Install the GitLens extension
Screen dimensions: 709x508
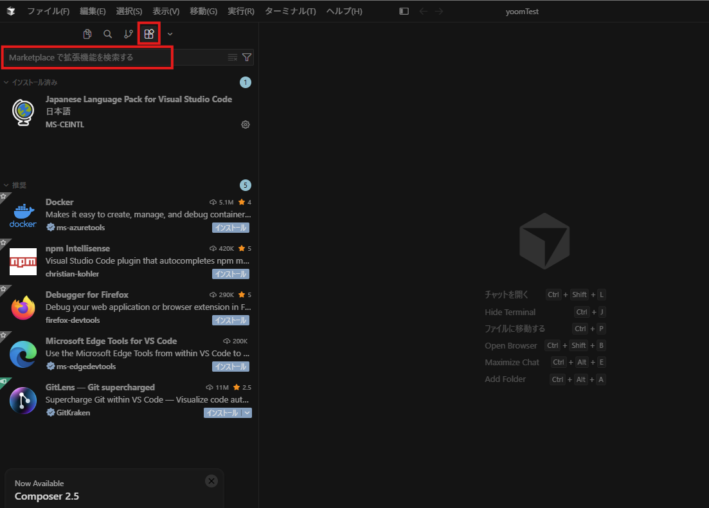point(222,413)
